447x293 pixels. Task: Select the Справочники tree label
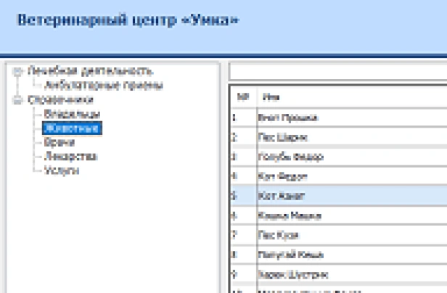click(x=60, y=99)
